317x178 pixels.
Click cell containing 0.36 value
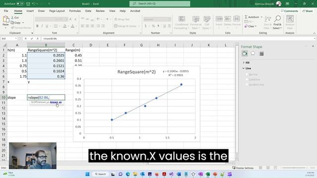tap(46, 76)
